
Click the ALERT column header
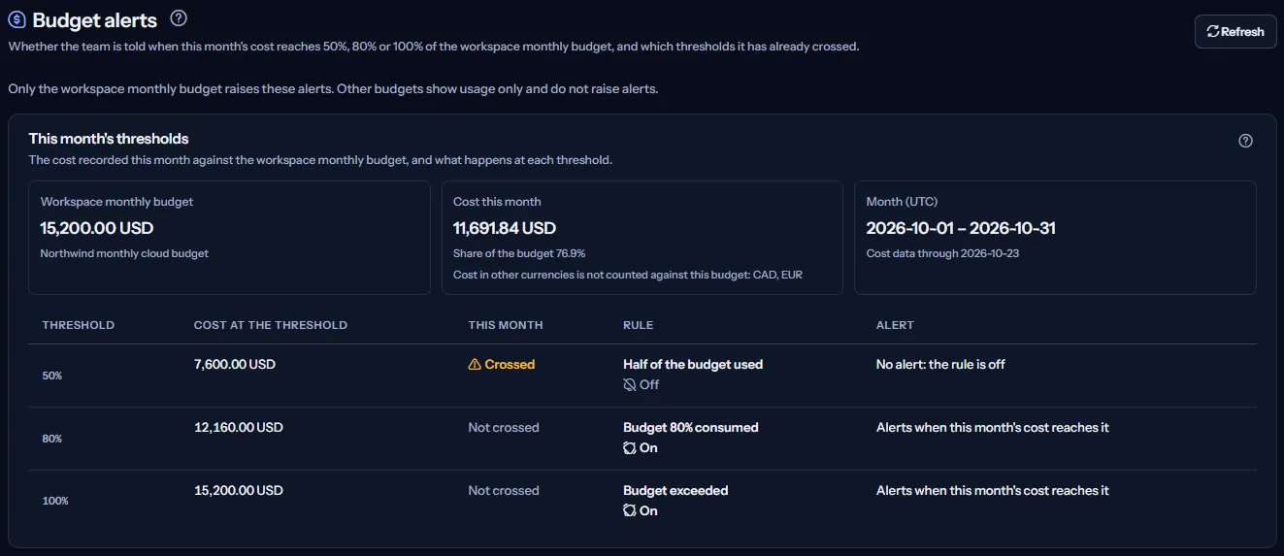[895, 325]
